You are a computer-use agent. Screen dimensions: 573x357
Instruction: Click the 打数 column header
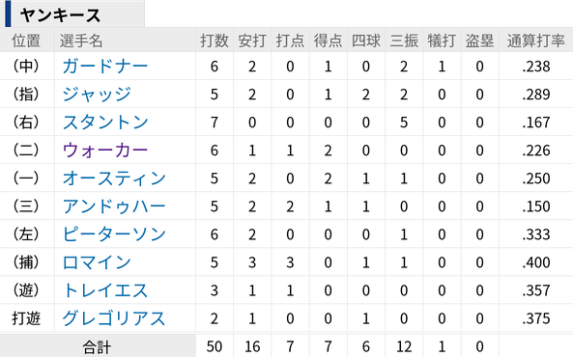click(x=215, y=41)
